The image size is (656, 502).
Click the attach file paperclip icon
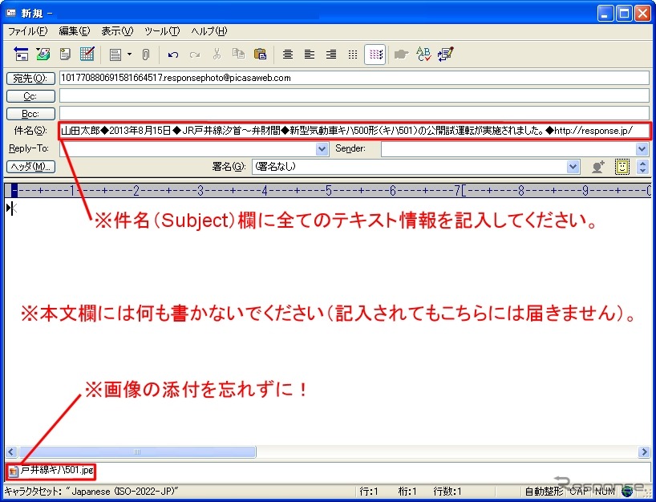click(x=145, y=55)
